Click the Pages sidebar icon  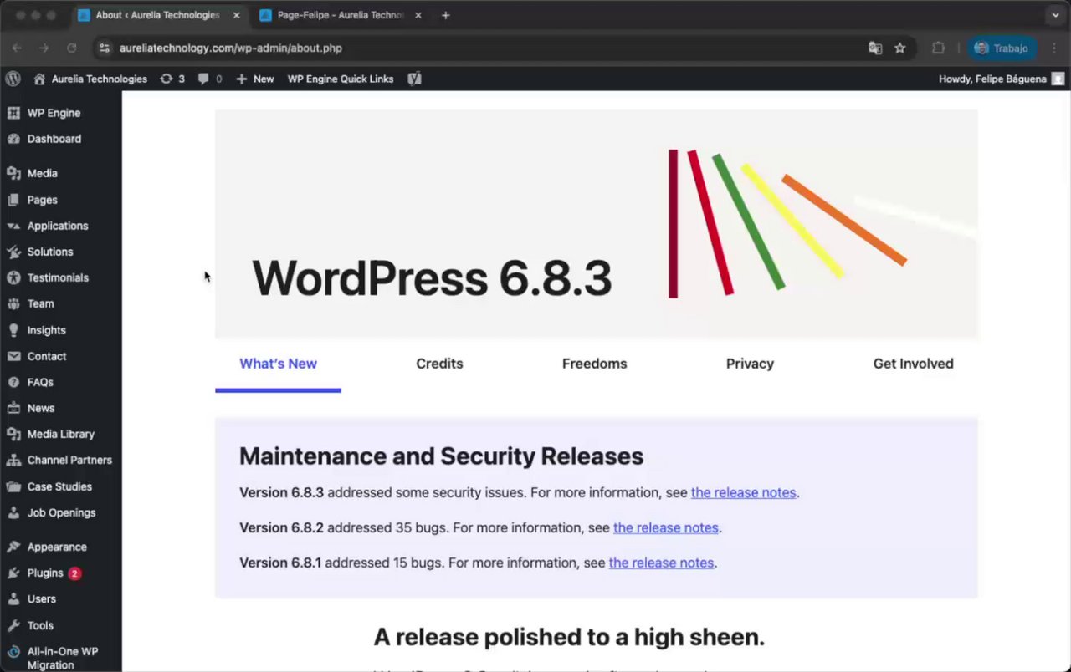(13, 200)
